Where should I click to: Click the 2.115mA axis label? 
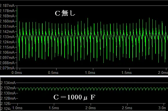[x=7, y=47]
